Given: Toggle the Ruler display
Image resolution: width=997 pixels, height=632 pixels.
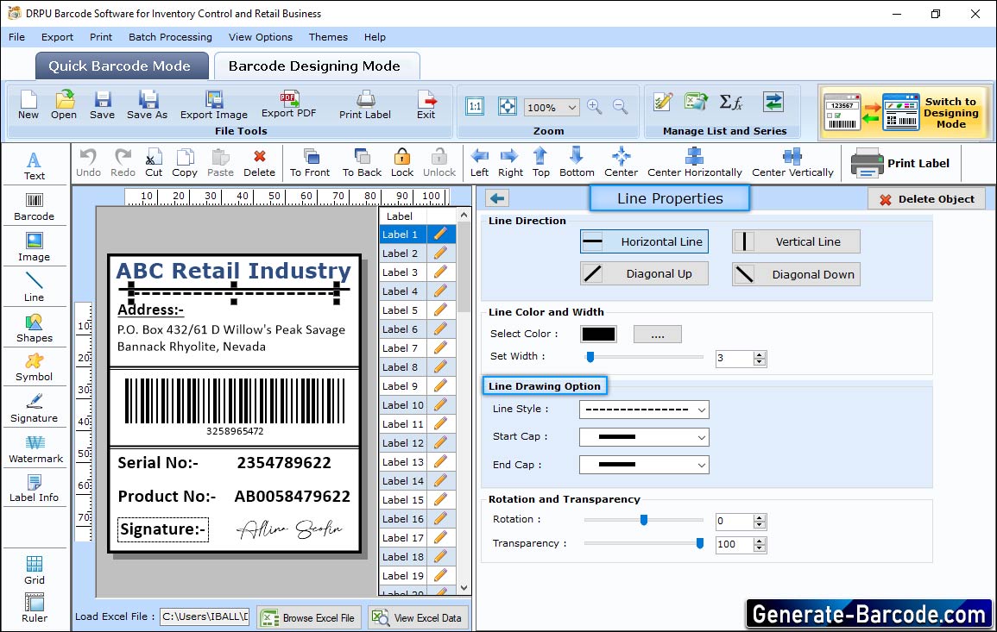Looking at the screenshot, I should pos(35,609).
